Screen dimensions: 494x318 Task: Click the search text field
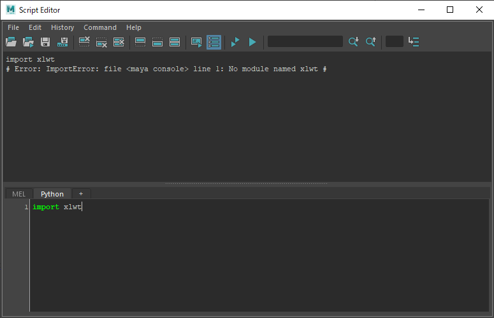point(305,41)
